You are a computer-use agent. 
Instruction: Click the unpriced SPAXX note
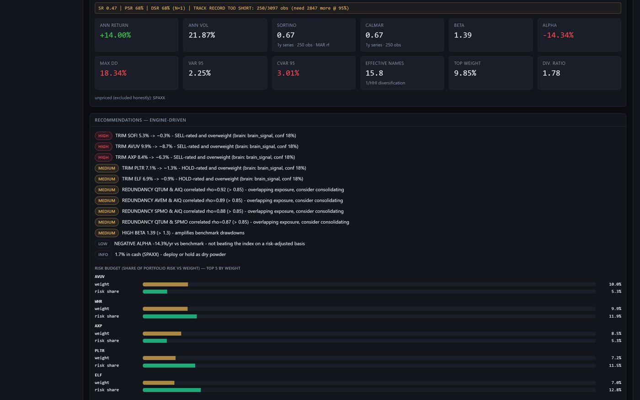coord(130,98)
